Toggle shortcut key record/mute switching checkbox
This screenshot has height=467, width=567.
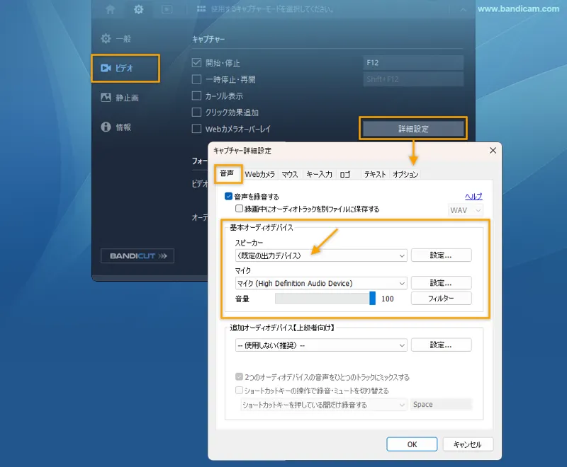tap(239, 390)
